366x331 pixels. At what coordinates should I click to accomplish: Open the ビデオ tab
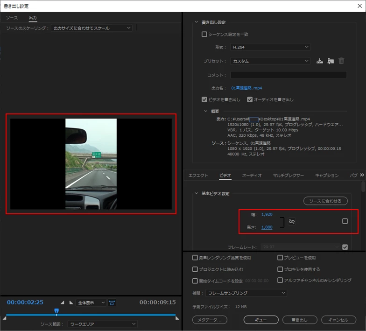coord(225,176)
